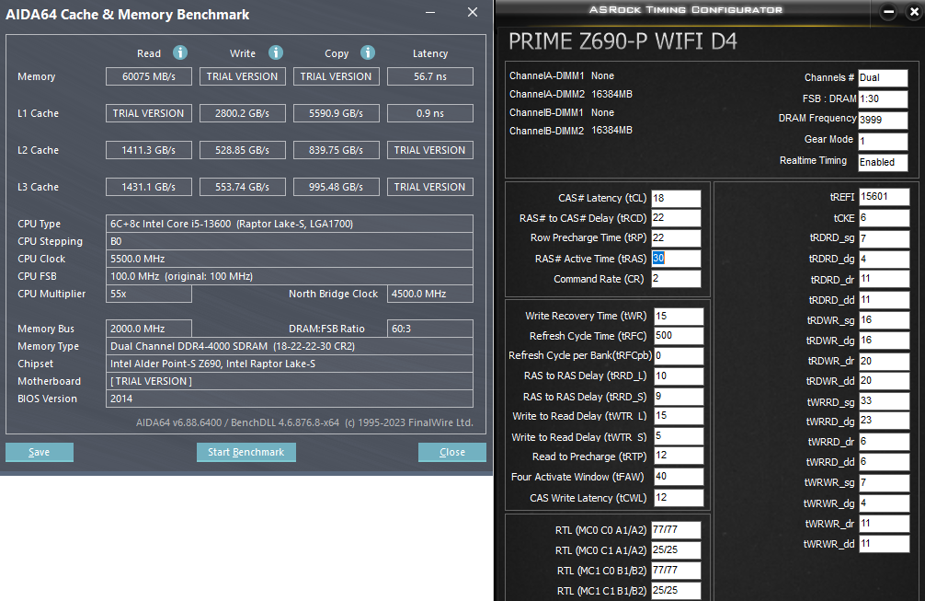
Task: Click the tRDRD_sg value field
Action: (884, 238)
